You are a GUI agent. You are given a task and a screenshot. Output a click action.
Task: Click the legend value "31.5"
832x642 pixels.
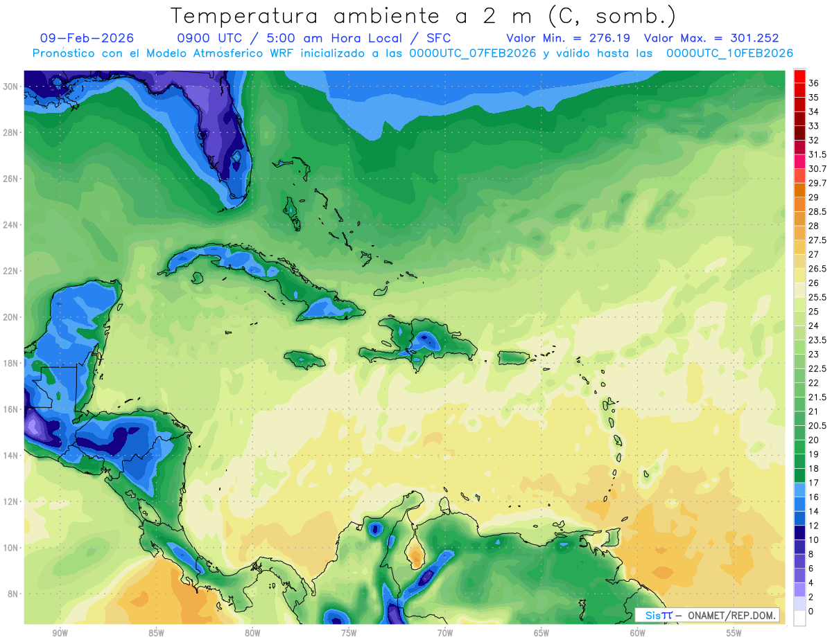[x=817, y=154]
